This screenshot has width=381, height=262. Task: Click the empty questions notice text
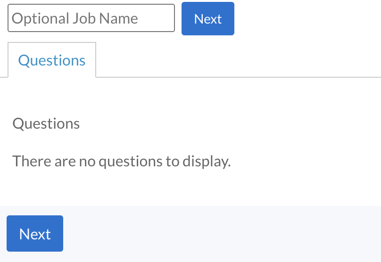[122, 161]
